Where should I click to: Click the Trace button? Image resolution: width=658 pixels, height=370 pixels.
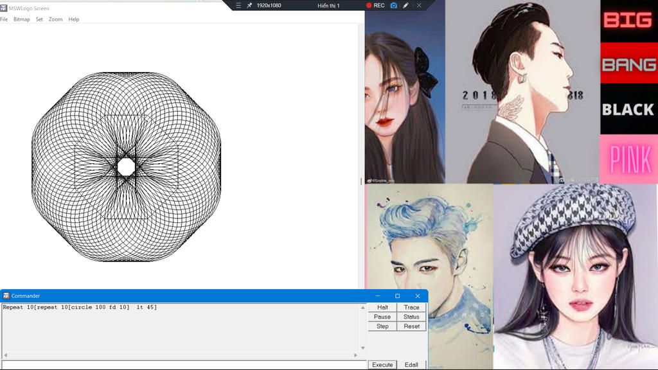pyautogui.click(x=411, y=307)
